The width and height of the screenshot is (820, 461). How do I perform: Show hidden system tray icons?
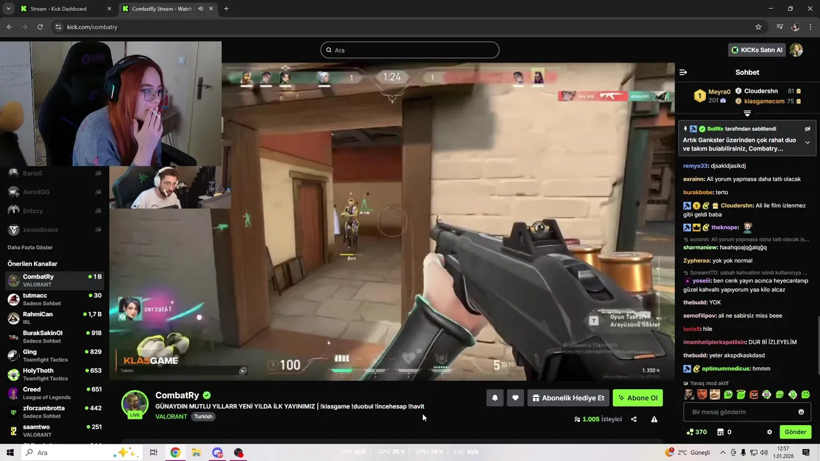723,453
